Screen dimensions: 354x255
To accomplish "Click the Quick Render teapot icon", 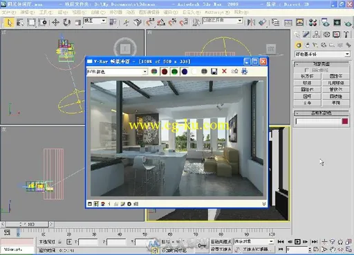I will [x=348, y=23].
